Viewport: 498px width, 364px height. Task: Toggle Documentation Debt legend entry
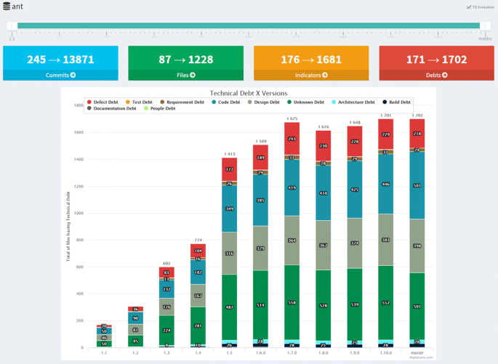click(x=115, y=108)
